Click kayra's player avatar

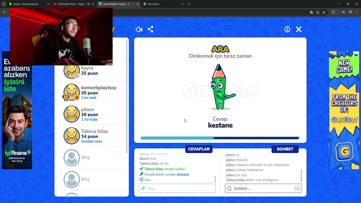[72, 71]
